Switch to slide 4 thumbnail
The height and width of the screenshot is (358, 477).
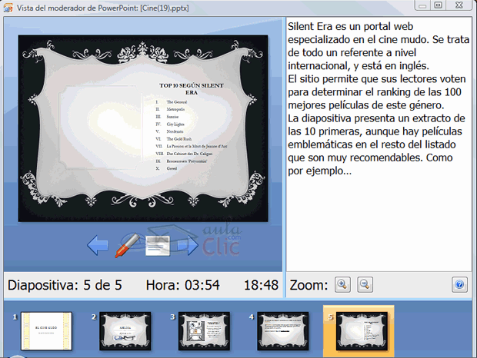point(282,331)
